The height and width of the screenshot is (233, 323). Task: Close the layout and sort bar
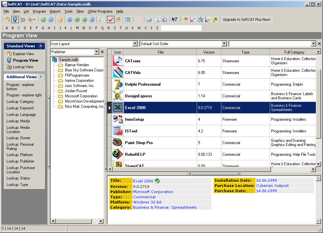(x=319, y=44)
